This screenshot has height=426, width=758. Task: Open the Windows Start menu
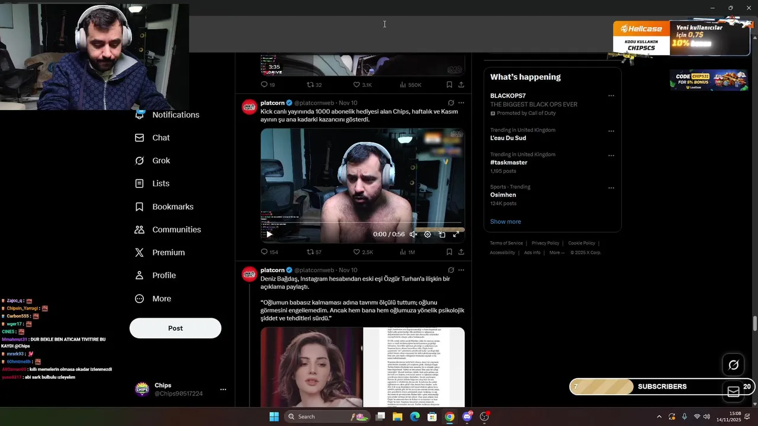(274, 417)
